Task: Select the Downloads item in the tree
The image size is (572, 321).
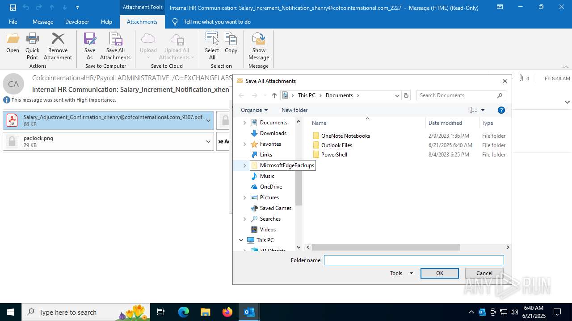Action: [273, 133]
